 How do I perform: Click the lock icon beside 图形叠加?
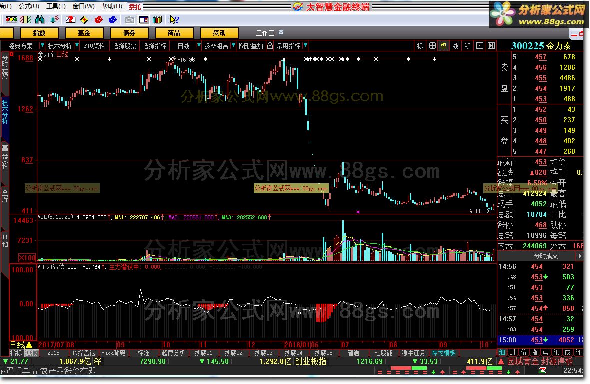coord(270,46)
